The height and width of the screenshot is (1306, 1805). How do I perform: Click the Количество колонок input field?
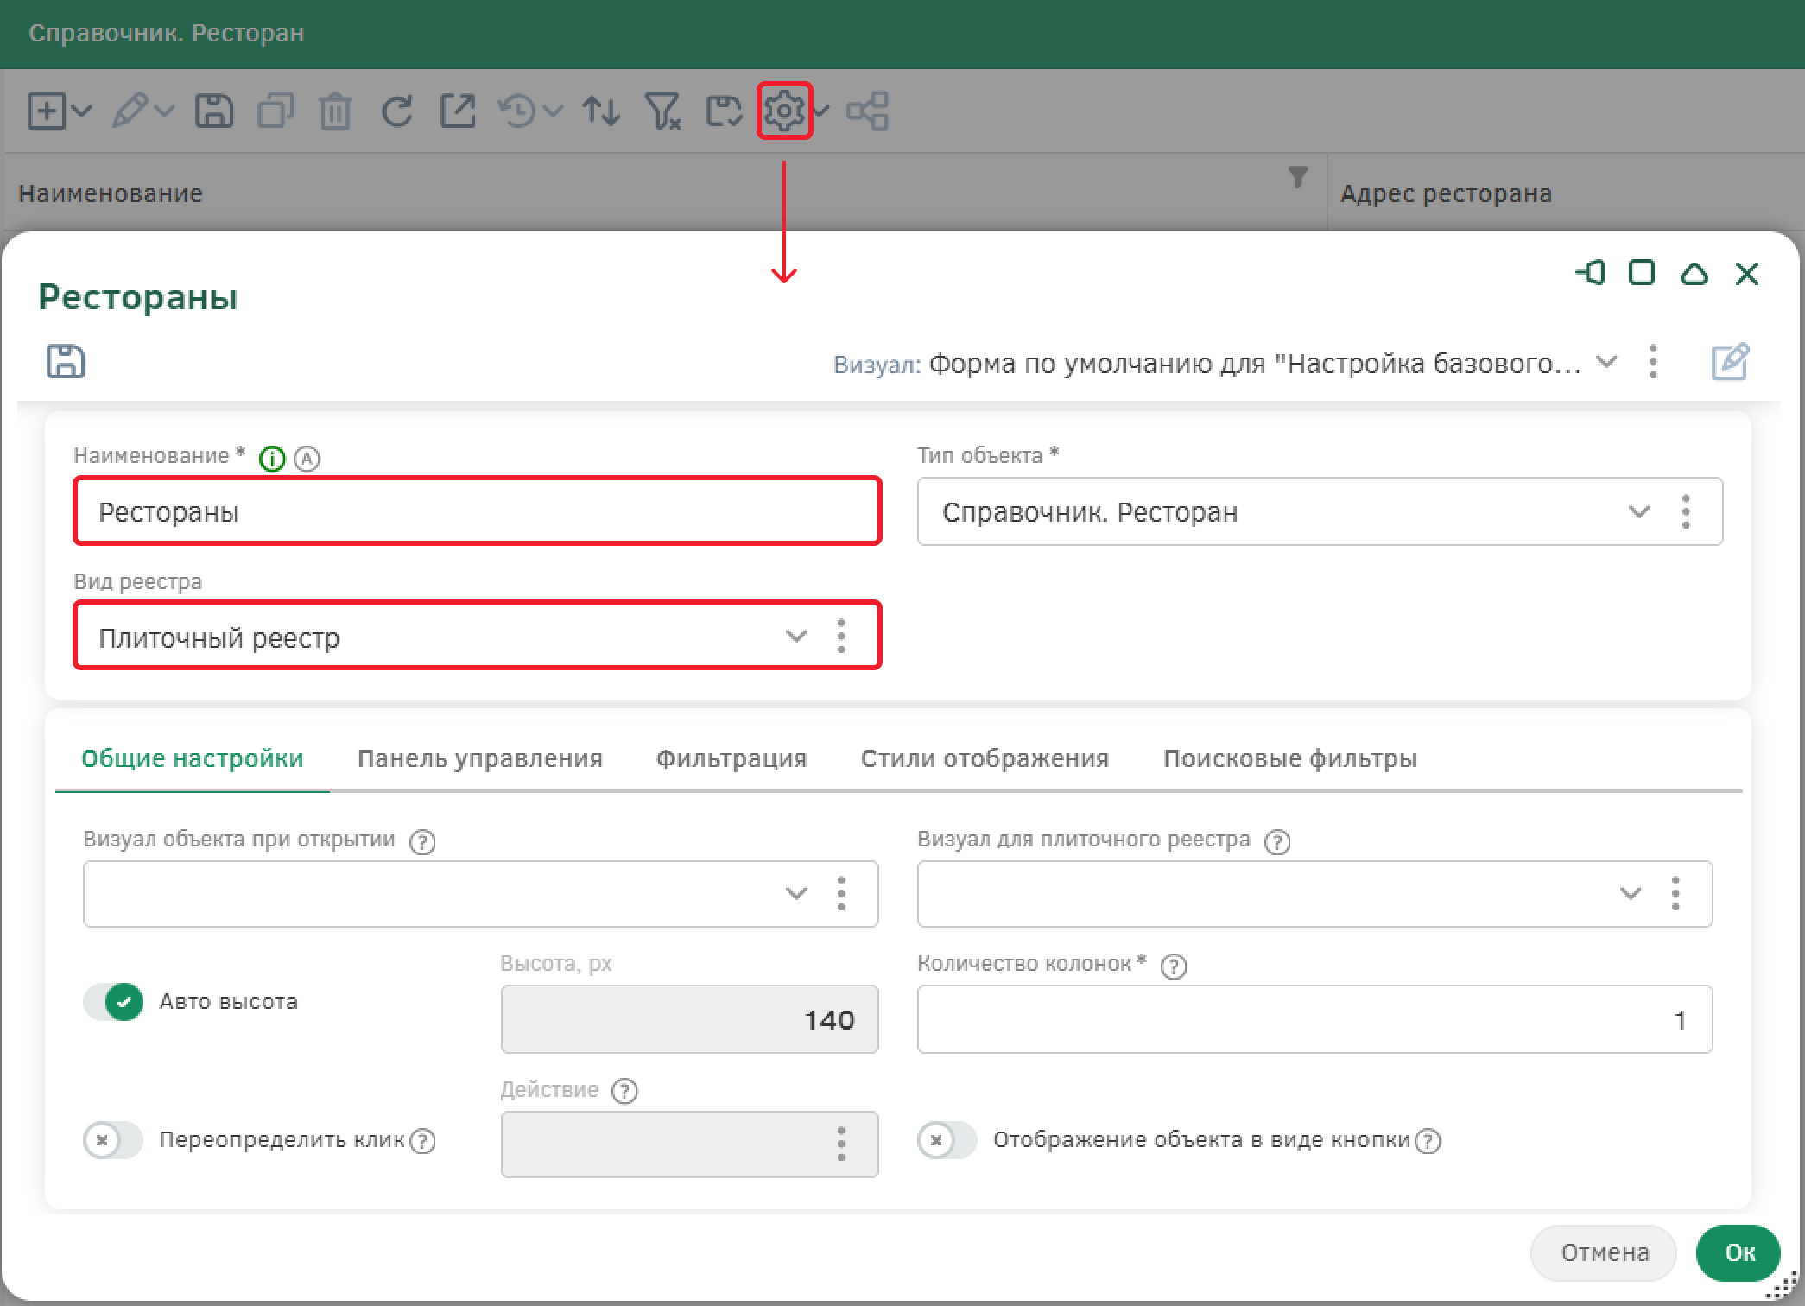coord(1313,1019)
